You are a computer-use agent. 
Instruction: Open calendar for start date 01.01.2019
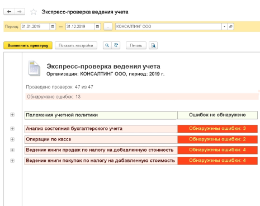pyautogui.click(x=53, y=26)
